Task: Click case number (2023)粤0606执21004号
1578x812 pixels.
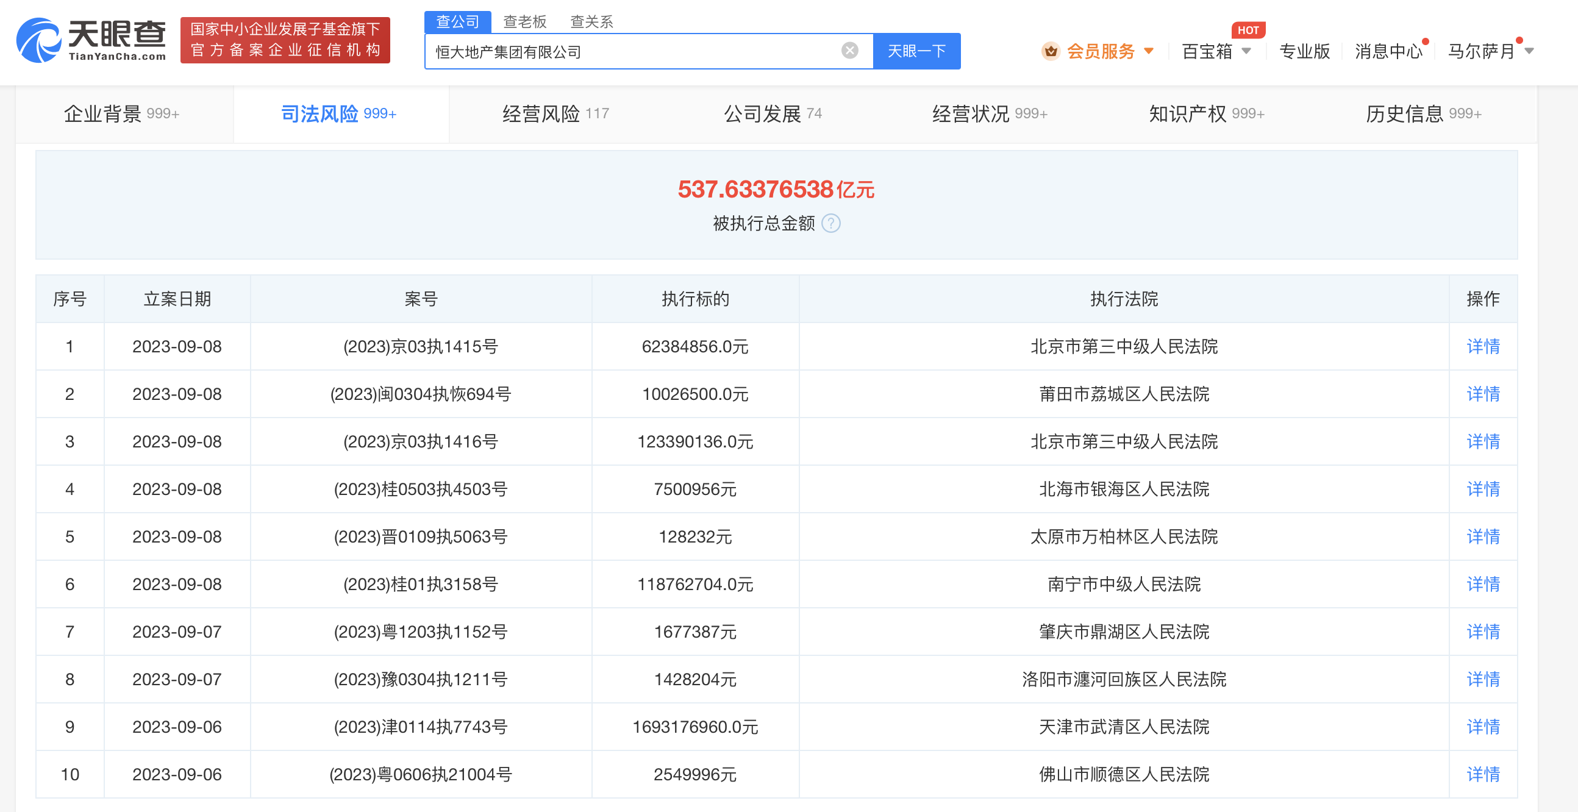Action: 421,775
